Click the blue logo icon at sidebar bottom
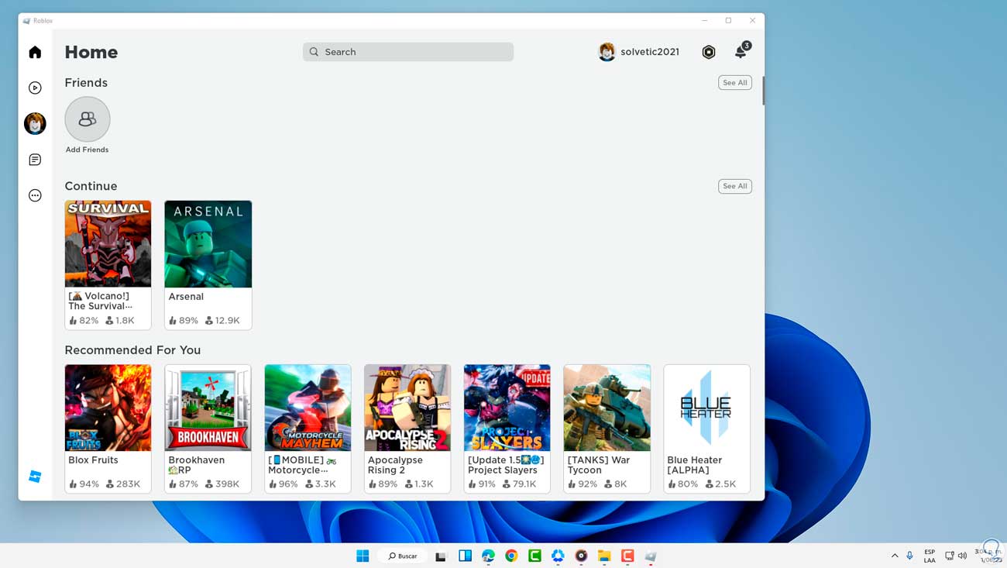Viewport: 1007px width, 568px height. (35, 477)
